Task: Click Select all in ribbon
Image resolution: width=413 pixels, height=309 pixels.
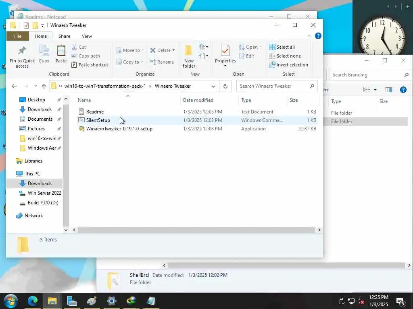Action: click(x=282, y=47)
